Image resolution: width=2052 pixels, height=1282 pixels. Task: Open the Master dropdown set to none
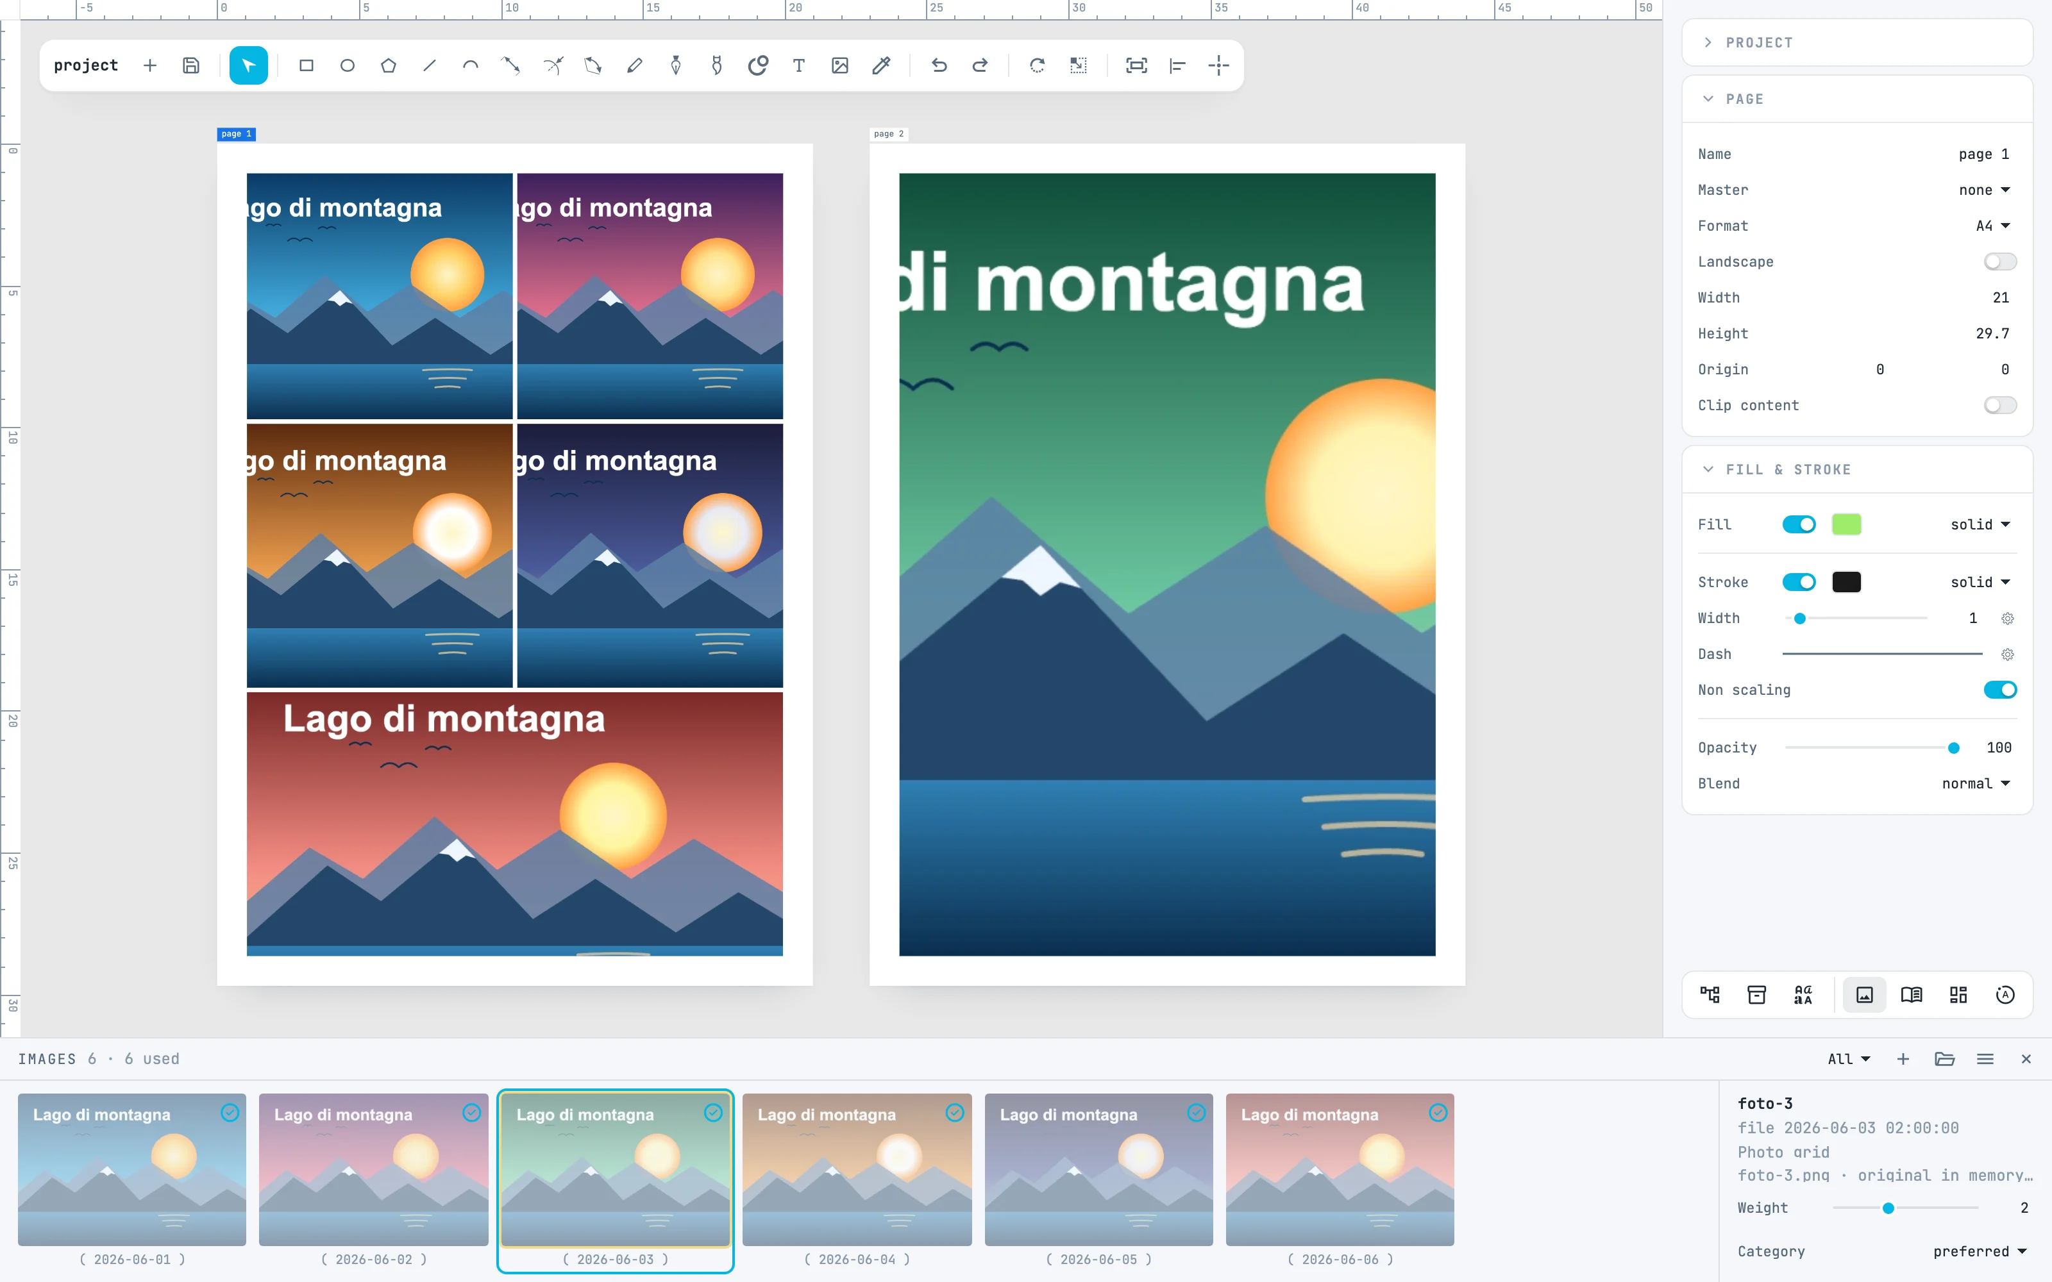[1984, 190]
